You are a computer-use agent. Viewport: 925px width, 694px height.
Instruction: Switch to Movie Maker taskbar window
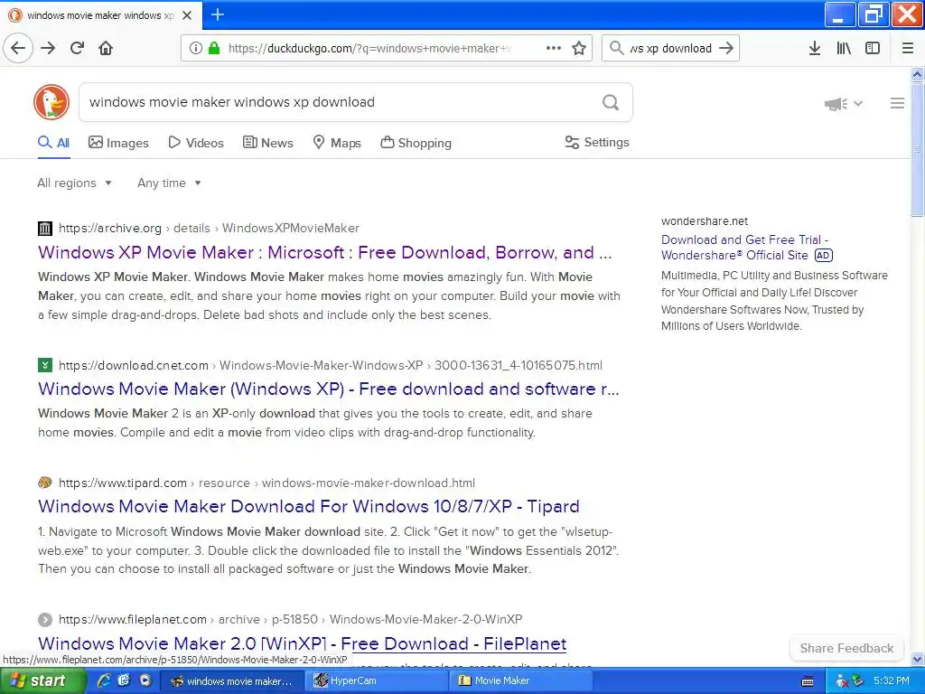[522, 681]
